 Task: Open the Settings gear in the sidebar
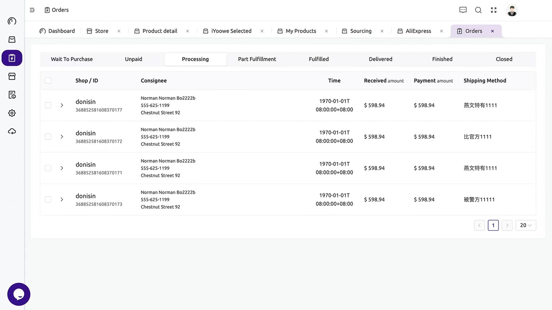point(12,113)
